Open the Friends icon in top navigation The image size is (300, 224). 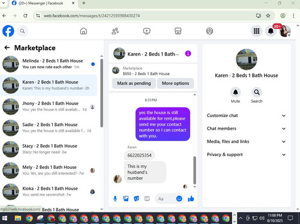pyautogui.click(x=115, y=31)
